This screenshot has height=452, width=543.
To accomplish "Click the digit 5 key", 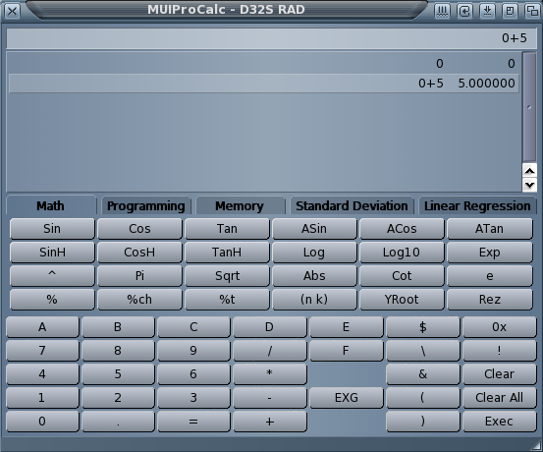I will pos(118,374).
